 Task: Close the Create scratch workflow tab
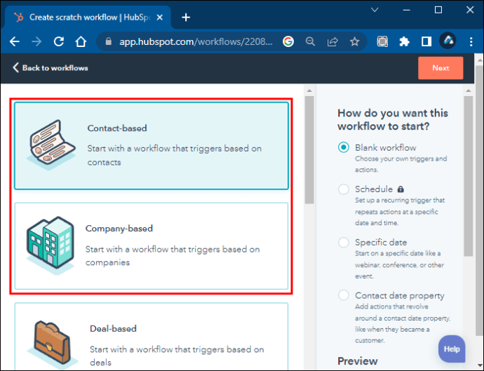click(x=160, y=18)
